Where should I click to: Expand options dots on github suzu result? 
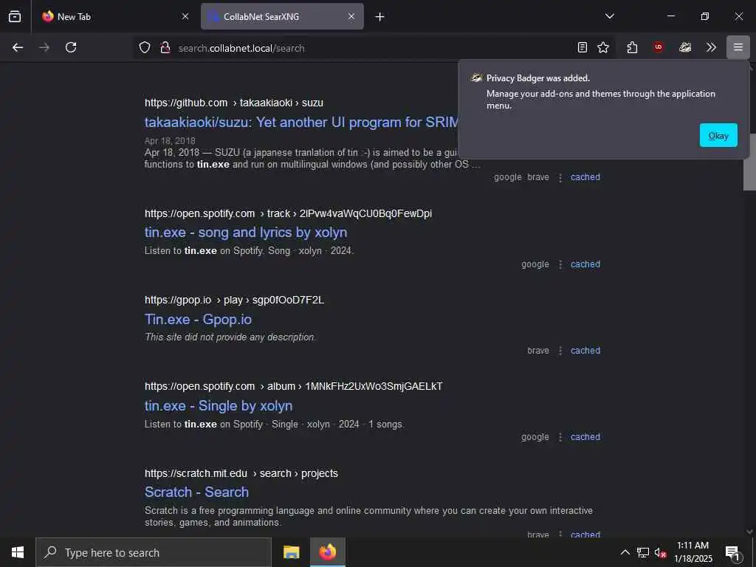[560, 177]
